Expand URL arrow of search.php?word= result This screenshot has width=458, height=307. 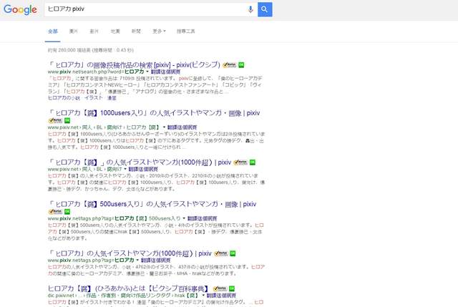click(147, 72)
